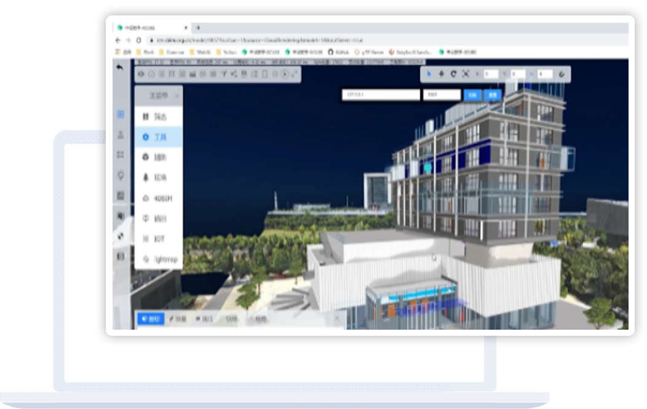This screenshot has height=409, width=647.
Task: Click the rotate tool icon
Action: 453,74
